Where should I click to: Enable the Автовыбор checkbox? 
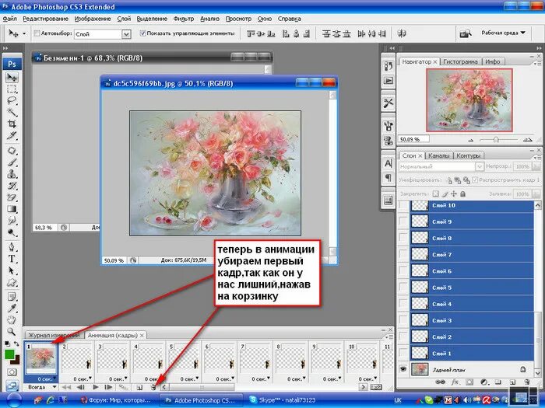(37, 33)
